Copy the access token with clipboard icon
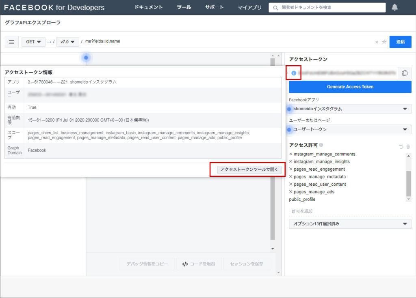The image size is (416, 298). (405, 73)
